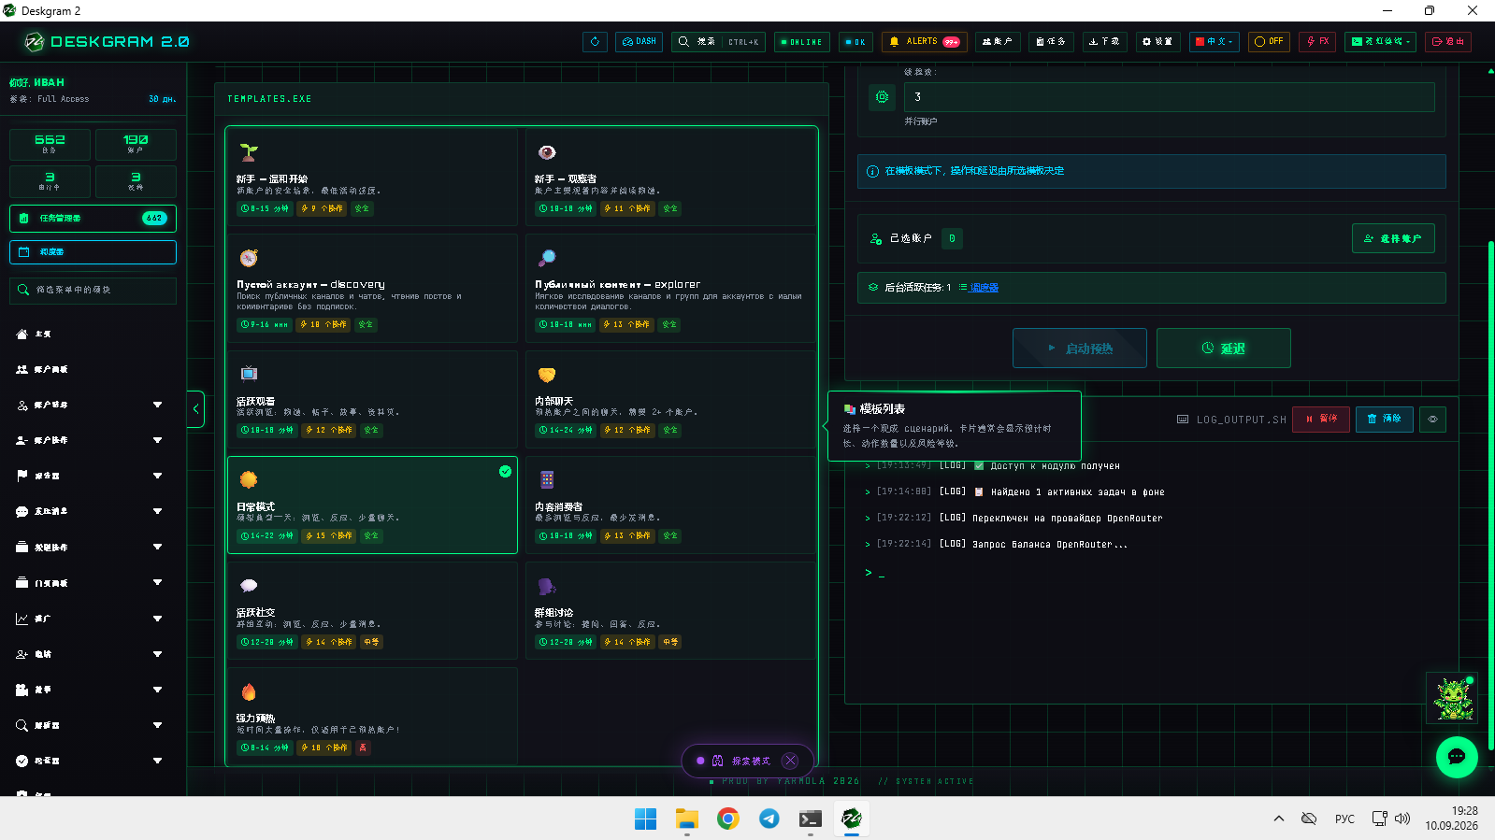Screen dimensions: 1495x840
Task: Open the DASH dashboard button
Action: point(640,42)
